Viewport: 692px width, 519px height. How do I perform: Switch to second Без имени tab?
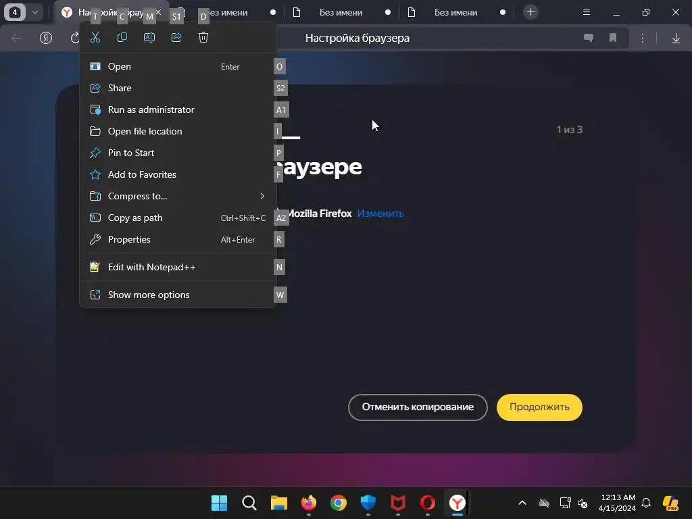[341, 12]
